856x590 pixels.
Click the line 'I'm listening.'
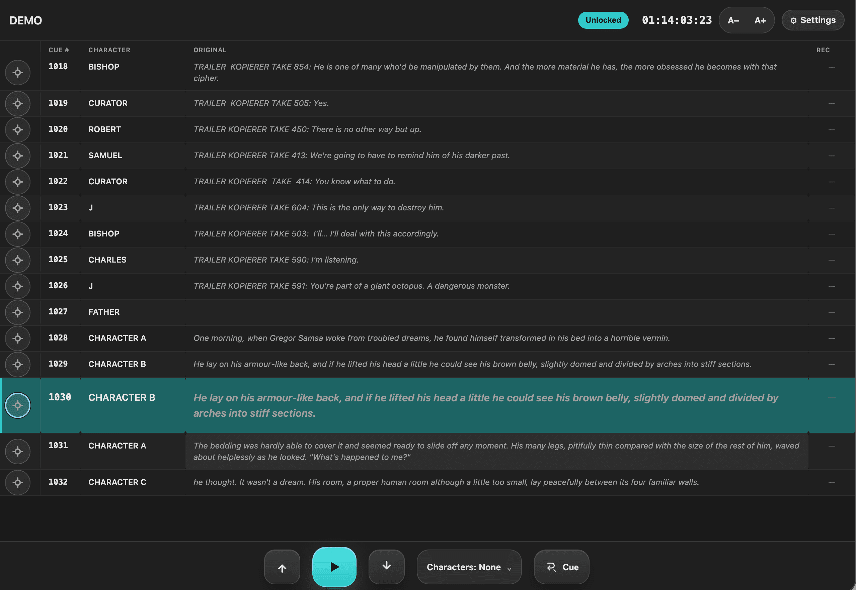(335, 260)
